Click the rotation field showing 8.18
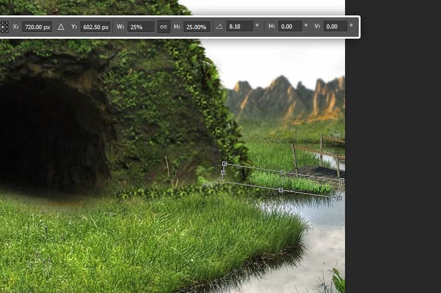 (x=239, y=27)
